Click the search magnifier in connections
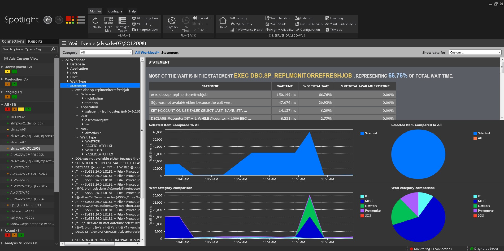This screenshot has width=504, height=251. coord(53,49)
